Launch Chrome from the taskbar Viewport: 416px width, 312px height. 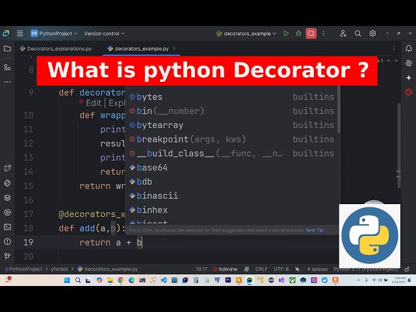[x=121, y=280]
